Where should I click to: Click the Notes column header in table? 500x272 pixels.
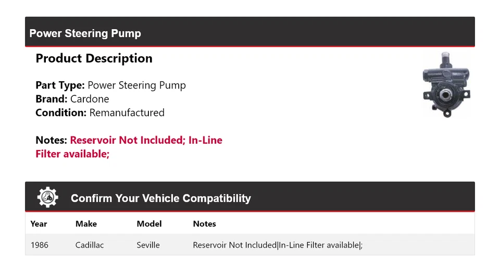(204, 224)
